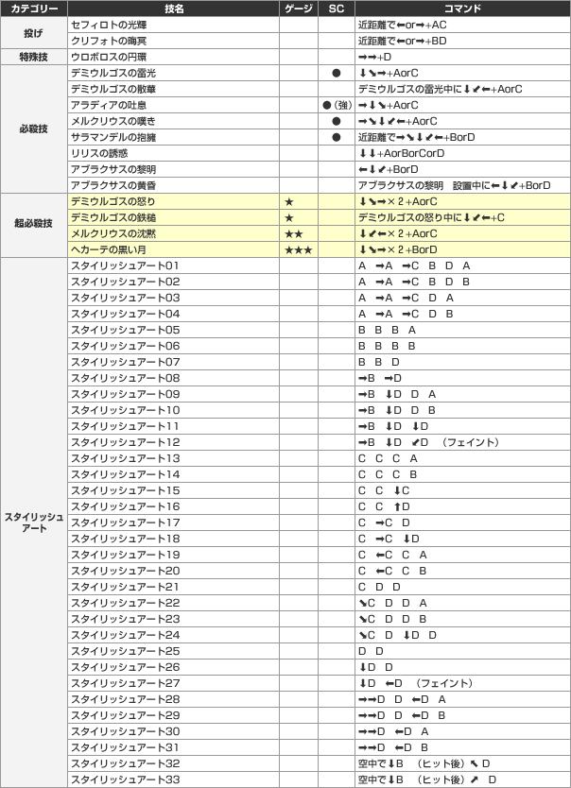Click the ゲージ column header
Image resolution: width=571 pixels, height=788 pixels.
299,9
